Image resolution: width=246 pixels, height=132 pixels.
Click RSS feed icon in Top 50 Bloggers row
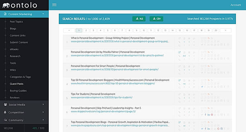208,80
